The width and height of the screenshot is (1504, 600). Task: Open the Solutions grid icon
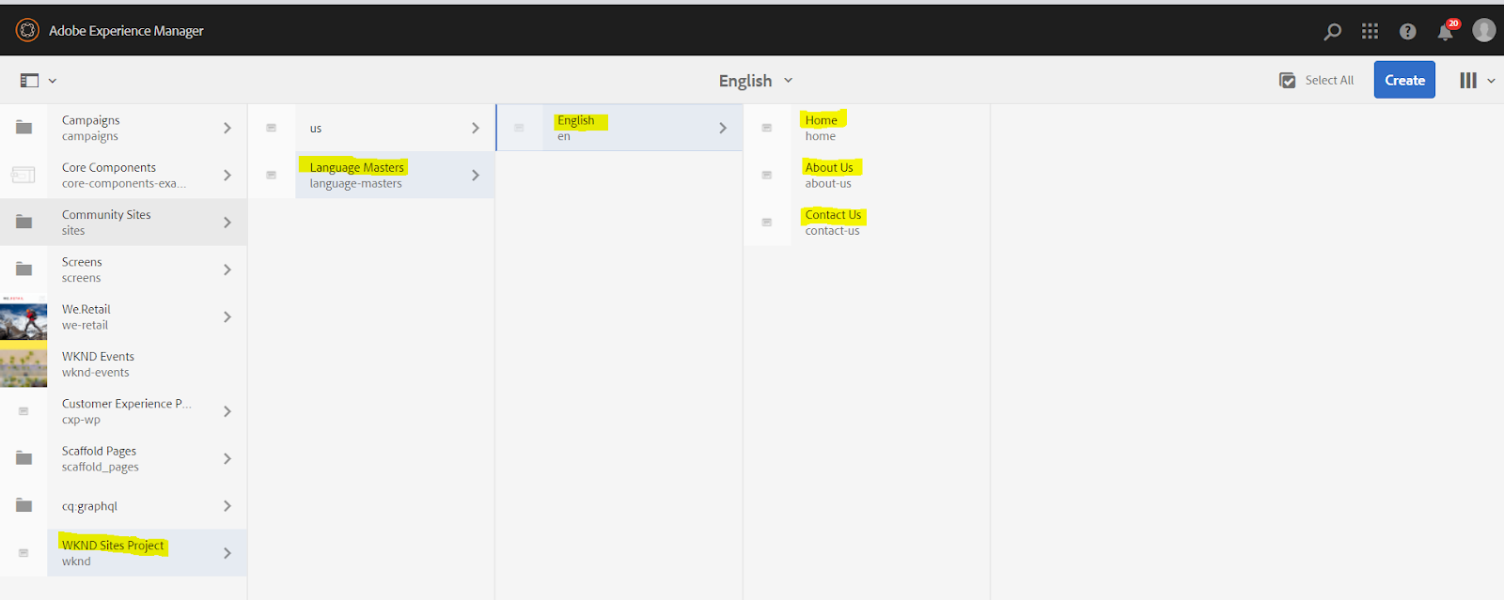(x=1370, y=31)
